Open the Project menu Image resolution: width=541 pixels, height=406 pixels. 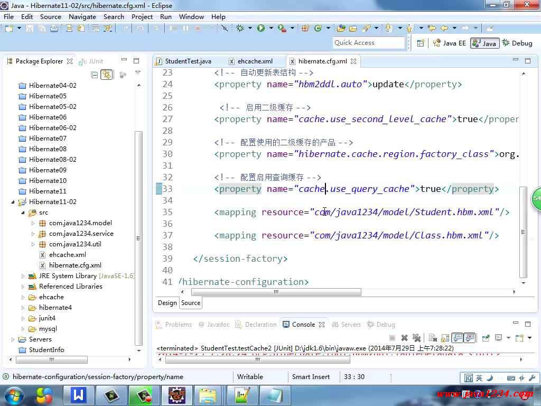[142, 17]
